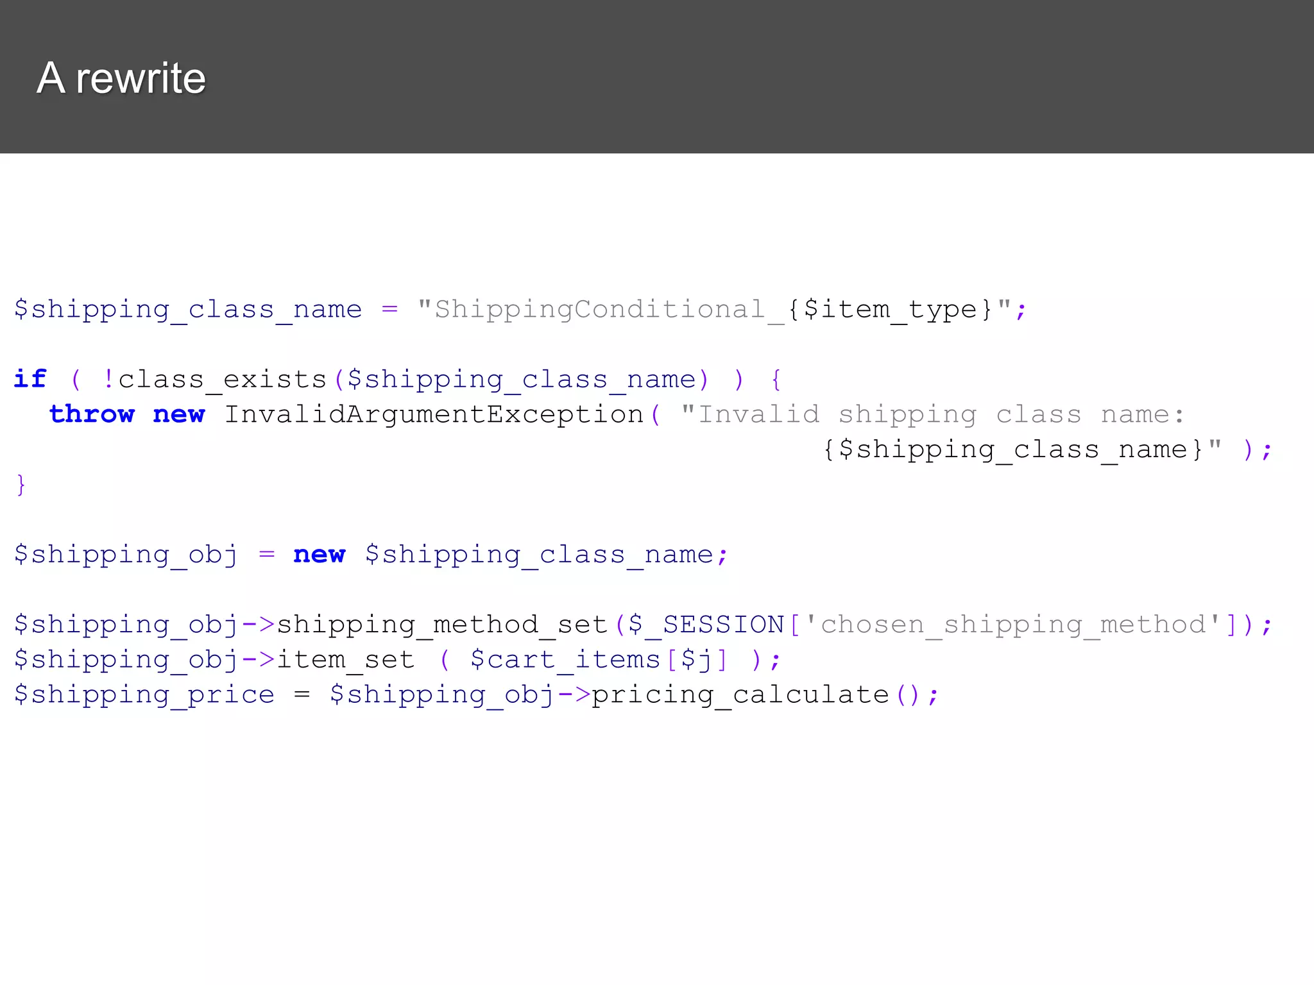Click the closing brace of the if block

tap(21, 485)
